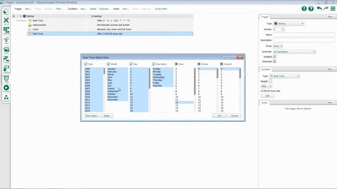The image size is (337, 189).
Task: Select the Trigger alarm-clock mode icon
Action: (x=6, y=78)
